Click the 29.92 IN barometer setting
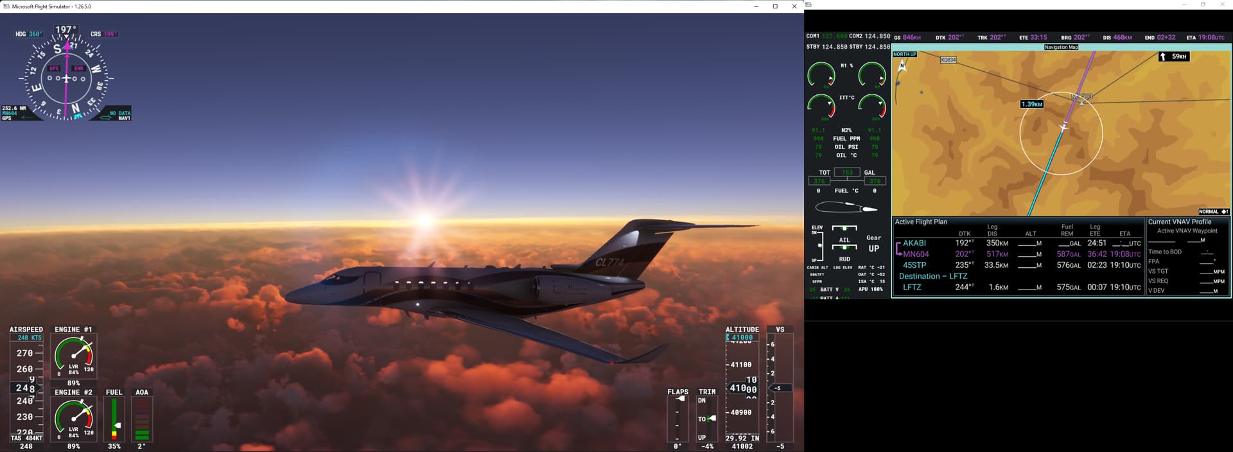Image resolution: width=1233 pixels, height=452 pixels. (x=742, y=439)
